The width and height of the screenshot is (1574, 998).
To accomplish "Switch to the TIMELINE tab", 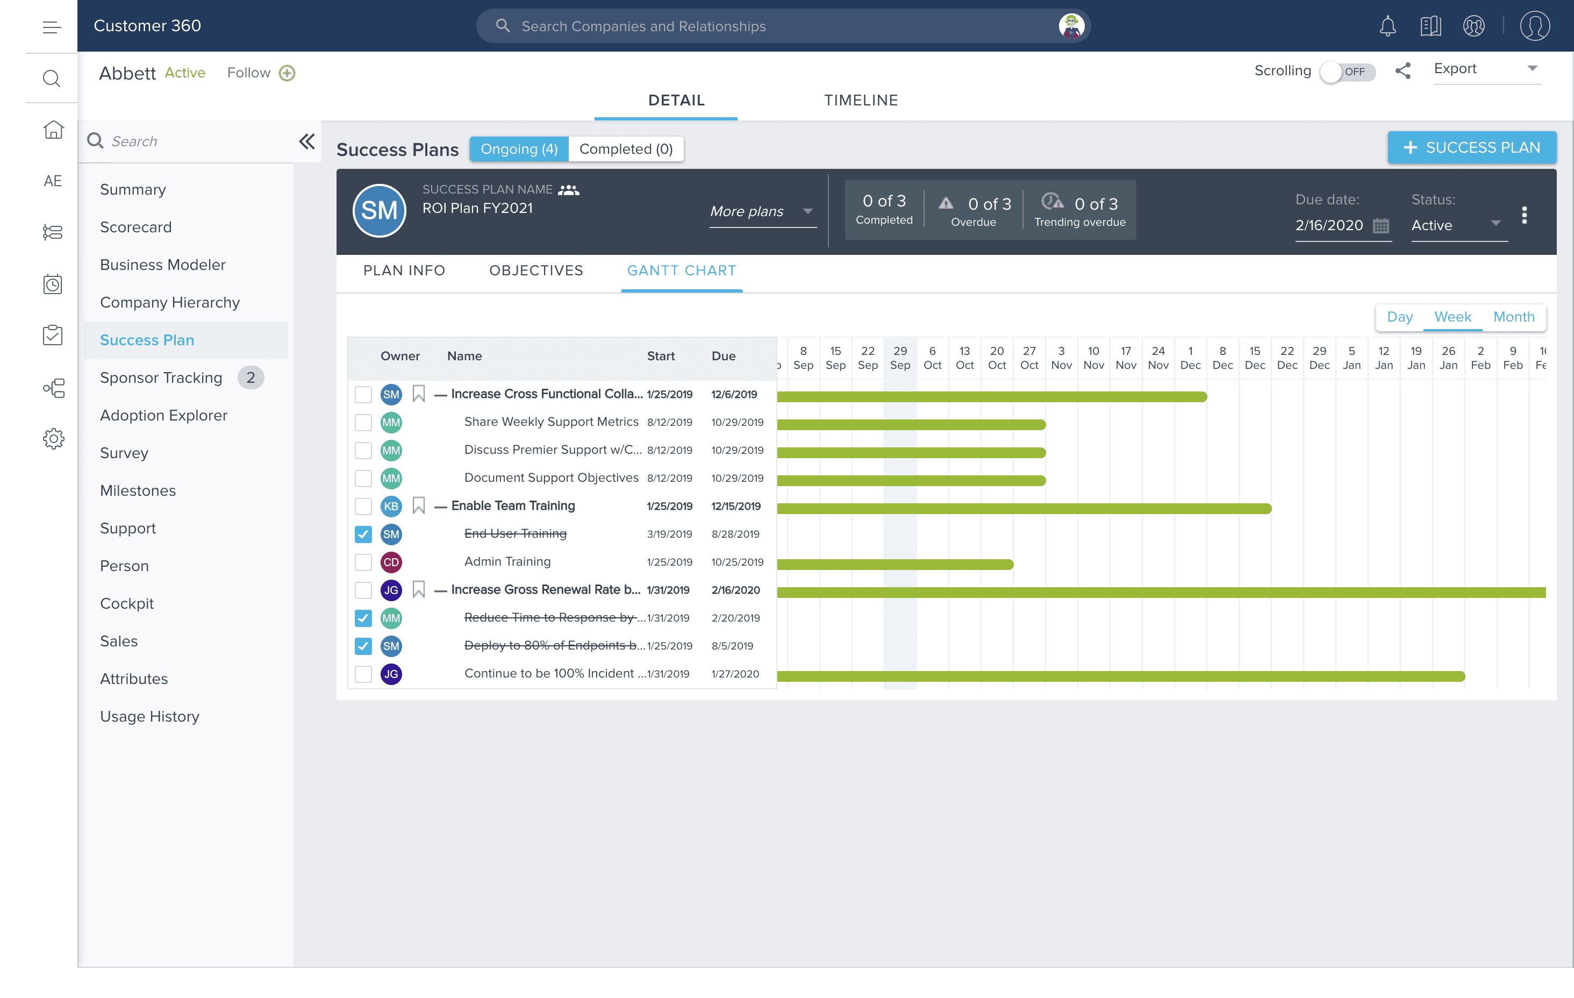I will tap(860, 100).
